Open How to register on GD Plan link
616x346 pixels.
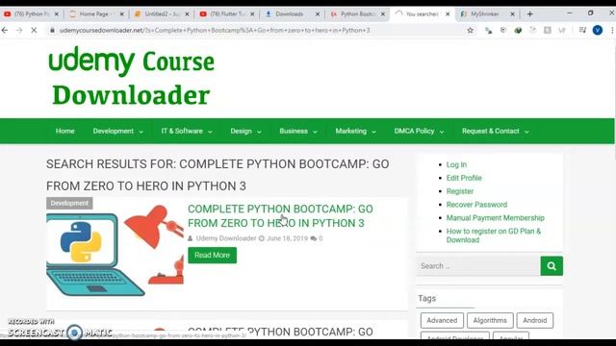(x=494, y=235)
